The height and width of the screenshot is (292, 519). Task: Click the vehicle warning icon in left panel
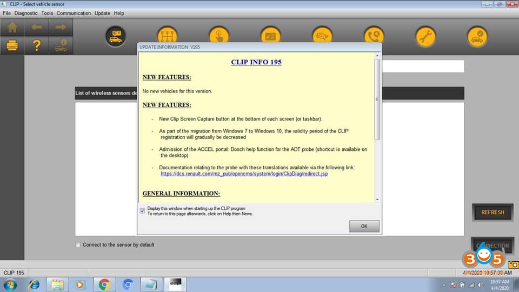(x=61, y=45)
